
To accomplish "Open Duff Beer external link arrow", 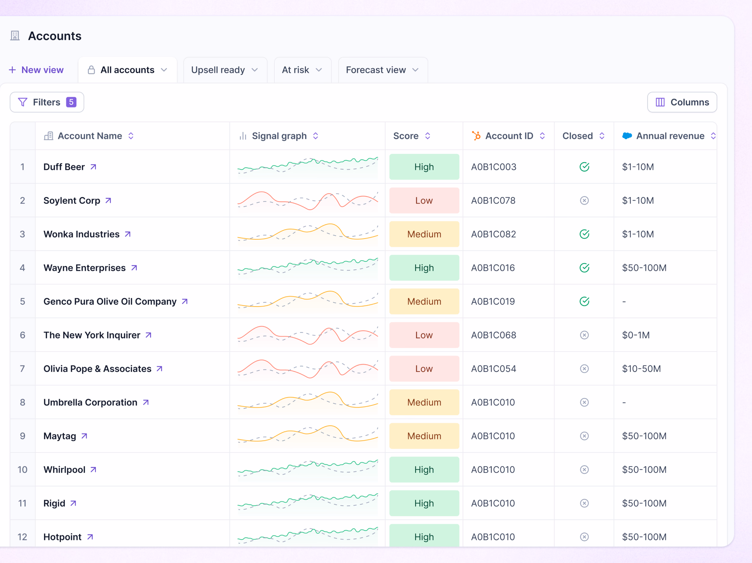I will click(x=93, y=167).
